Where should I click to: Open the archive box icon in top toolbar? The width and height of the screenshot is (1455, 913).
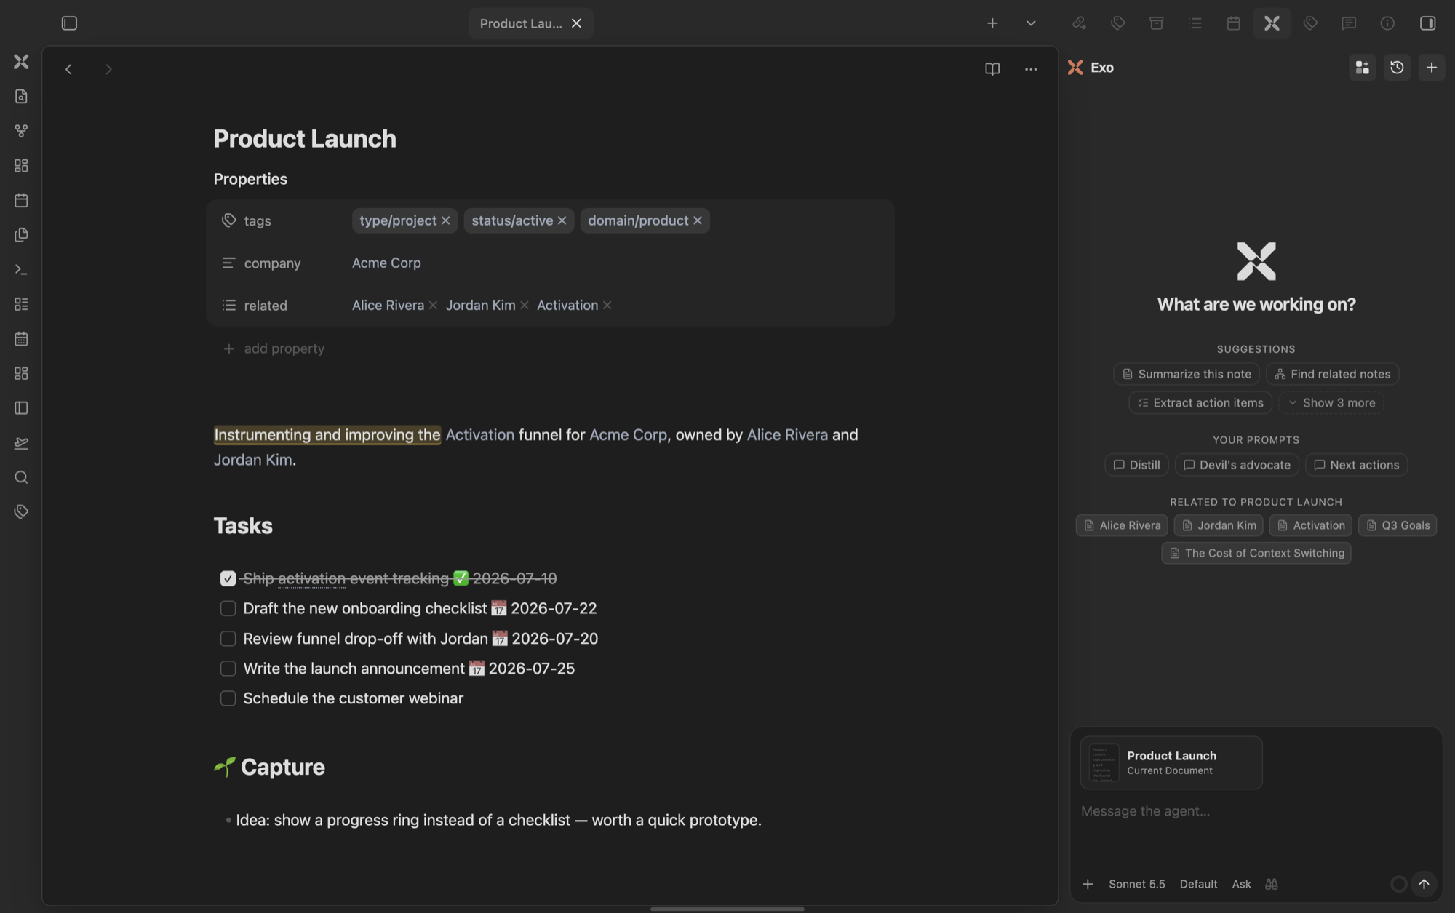(1156, 23)
